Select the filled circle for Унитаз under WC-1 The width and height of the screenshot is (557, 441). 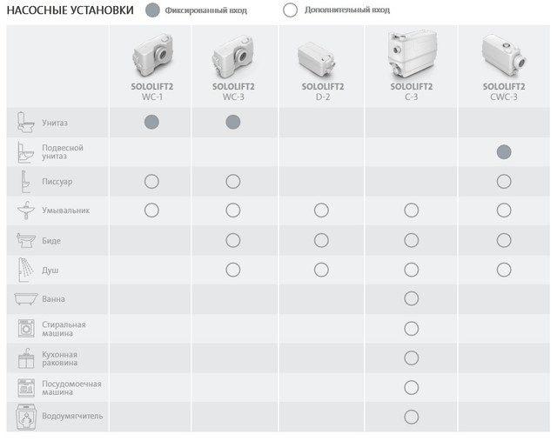tap(151, 122)
